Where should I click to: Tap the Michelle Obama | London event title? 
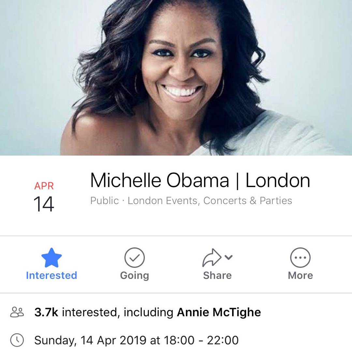click(x=200, y=181)
